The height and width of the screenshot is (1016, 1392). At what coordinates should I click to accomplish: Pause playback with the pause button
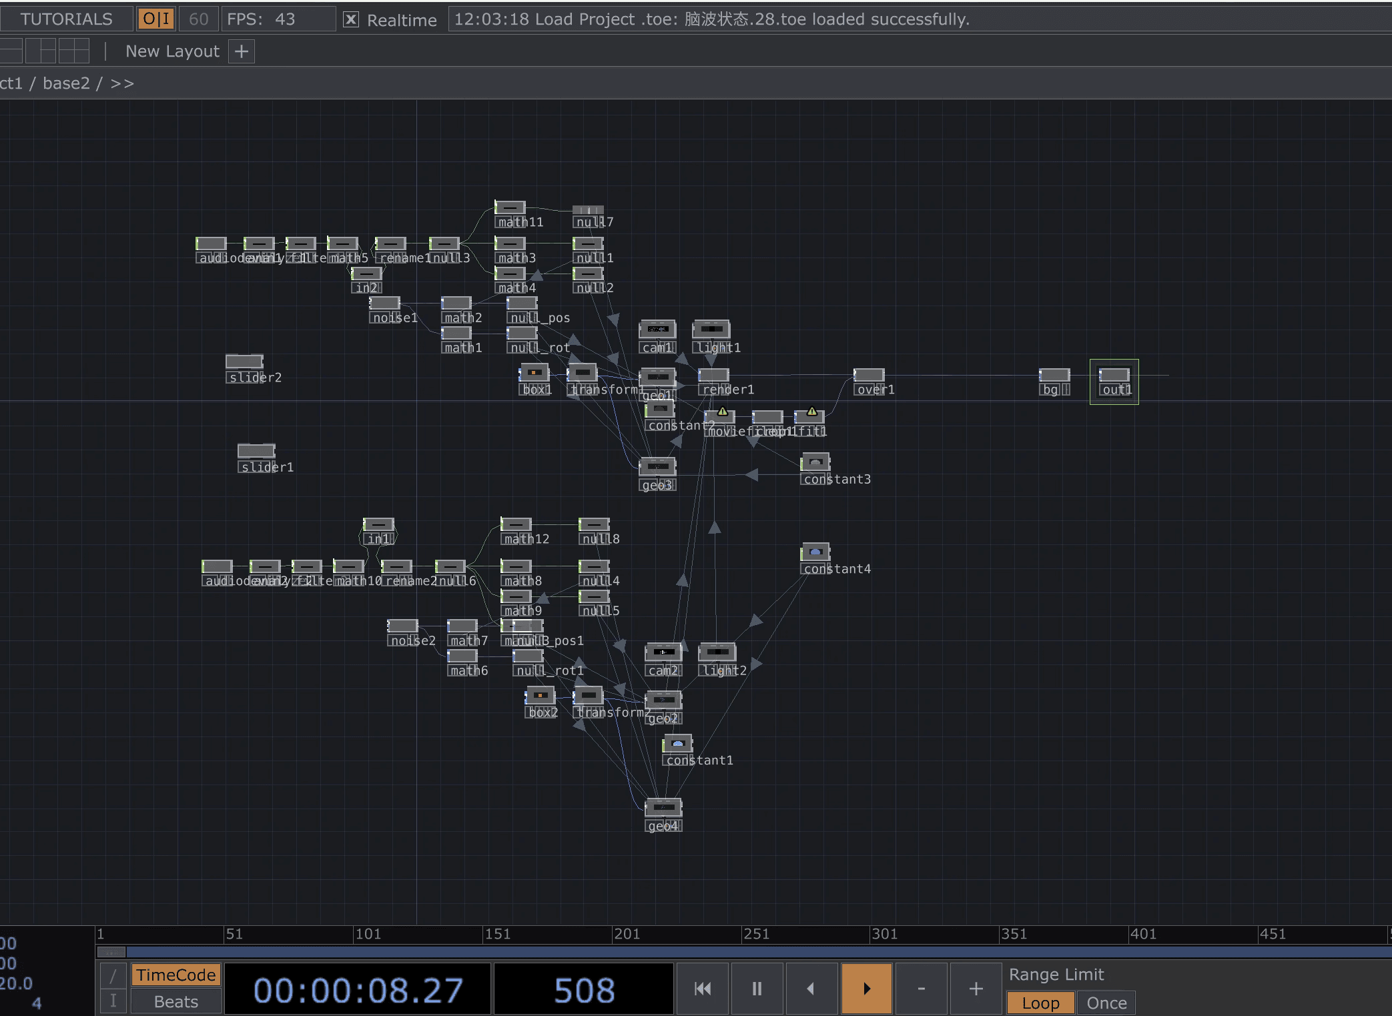point(757,989)
